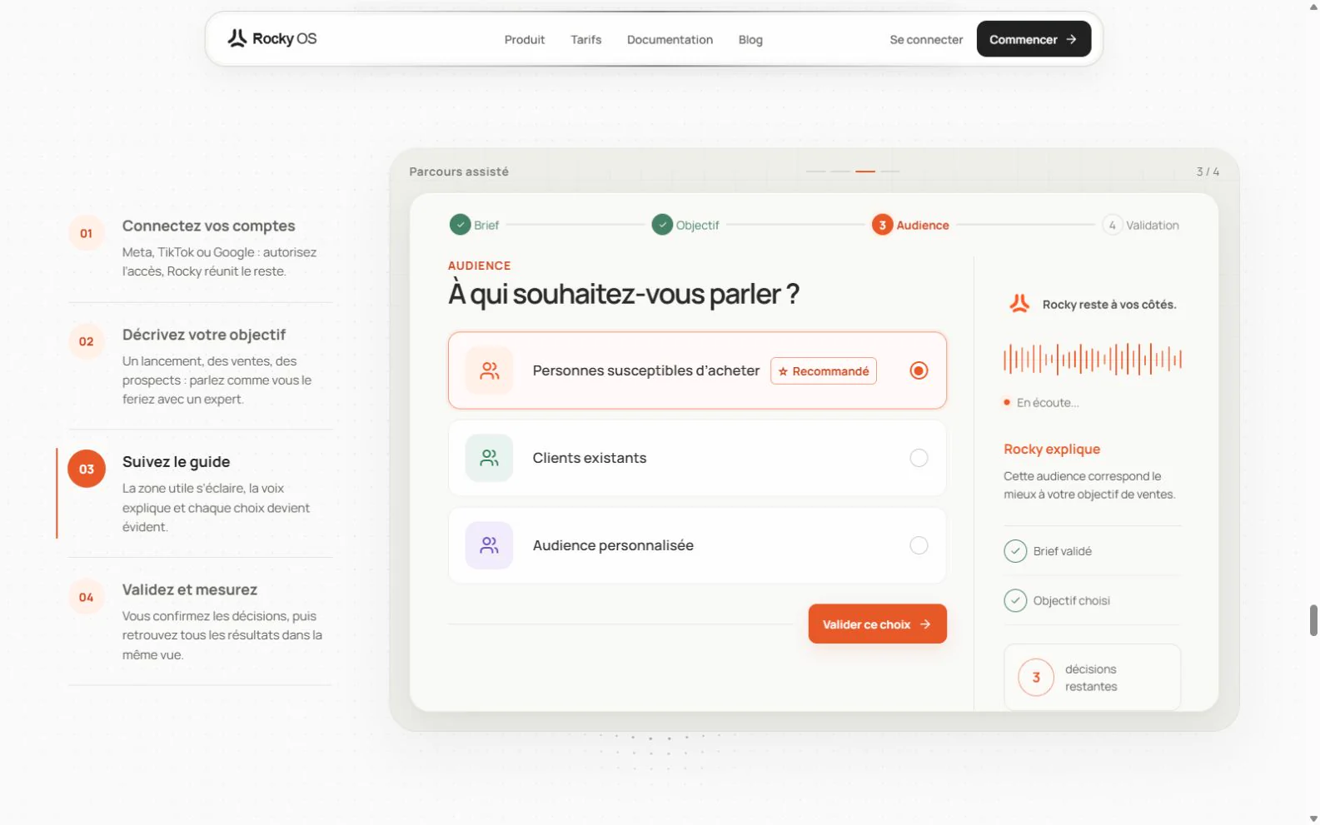Click the Rocky reste à vos côtés text

point(1109,305)
